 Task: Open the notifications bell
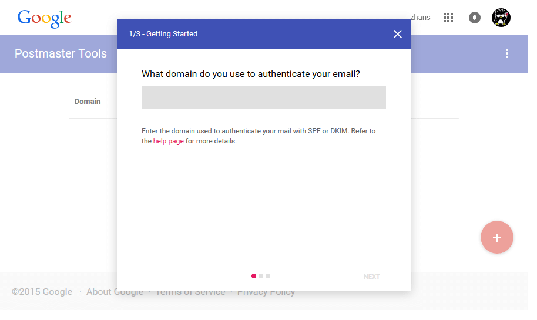click(x=474, y=18)
